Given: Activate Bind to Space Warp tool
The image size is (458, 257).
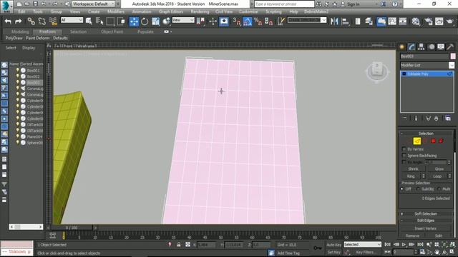Looking at the screenshot, I should 53,21.
